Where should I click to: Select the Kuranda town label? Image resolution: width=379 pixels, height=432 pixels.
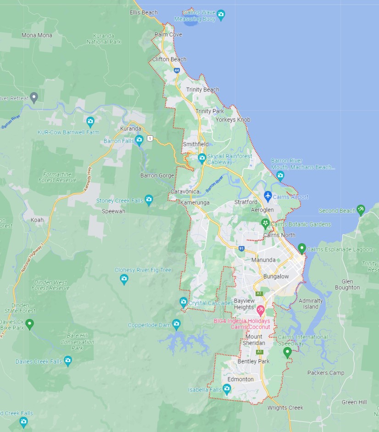(130, 129)
